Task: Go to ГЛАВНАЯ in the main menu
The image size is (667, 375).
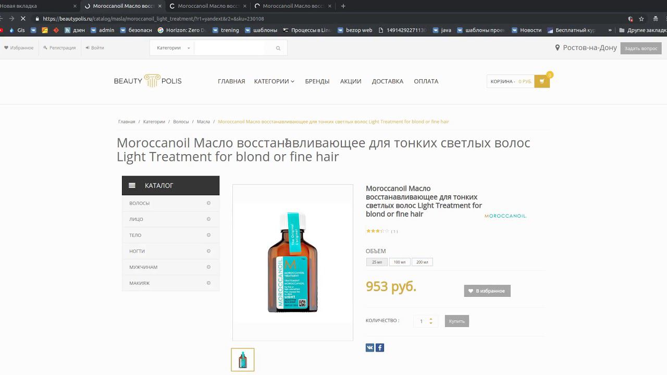Action: coord(231,81)
